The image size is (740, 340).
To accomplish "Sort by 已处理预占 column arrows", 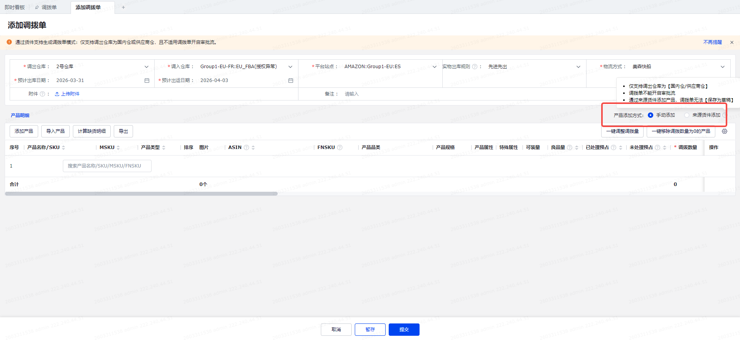I will [620, 147].
